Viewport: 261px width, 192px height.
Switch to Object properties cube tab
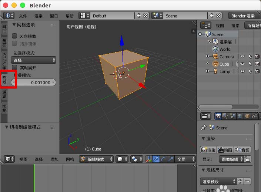pyautogui.click(x=247, y=116)
